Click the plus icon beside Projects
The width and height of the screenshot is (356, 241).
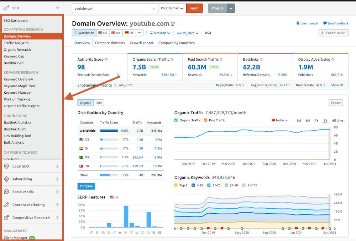231,9
